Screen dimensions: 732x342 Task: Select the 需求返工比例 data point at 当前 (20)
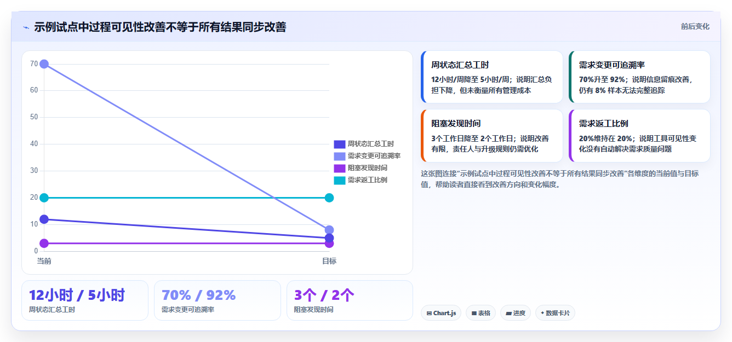(x=44, y=198)
